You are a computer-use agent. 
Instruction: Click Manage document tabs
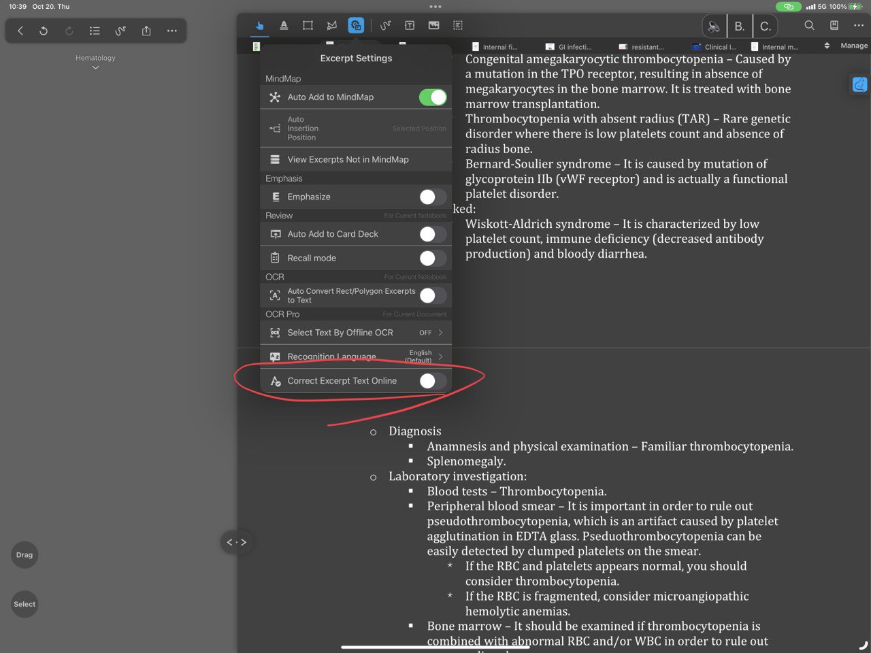[854, 46]
